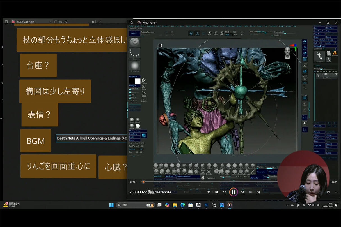This screenshot has height=227, width=341.
Task: Collapse the Subtool section header
Action: 317,66
